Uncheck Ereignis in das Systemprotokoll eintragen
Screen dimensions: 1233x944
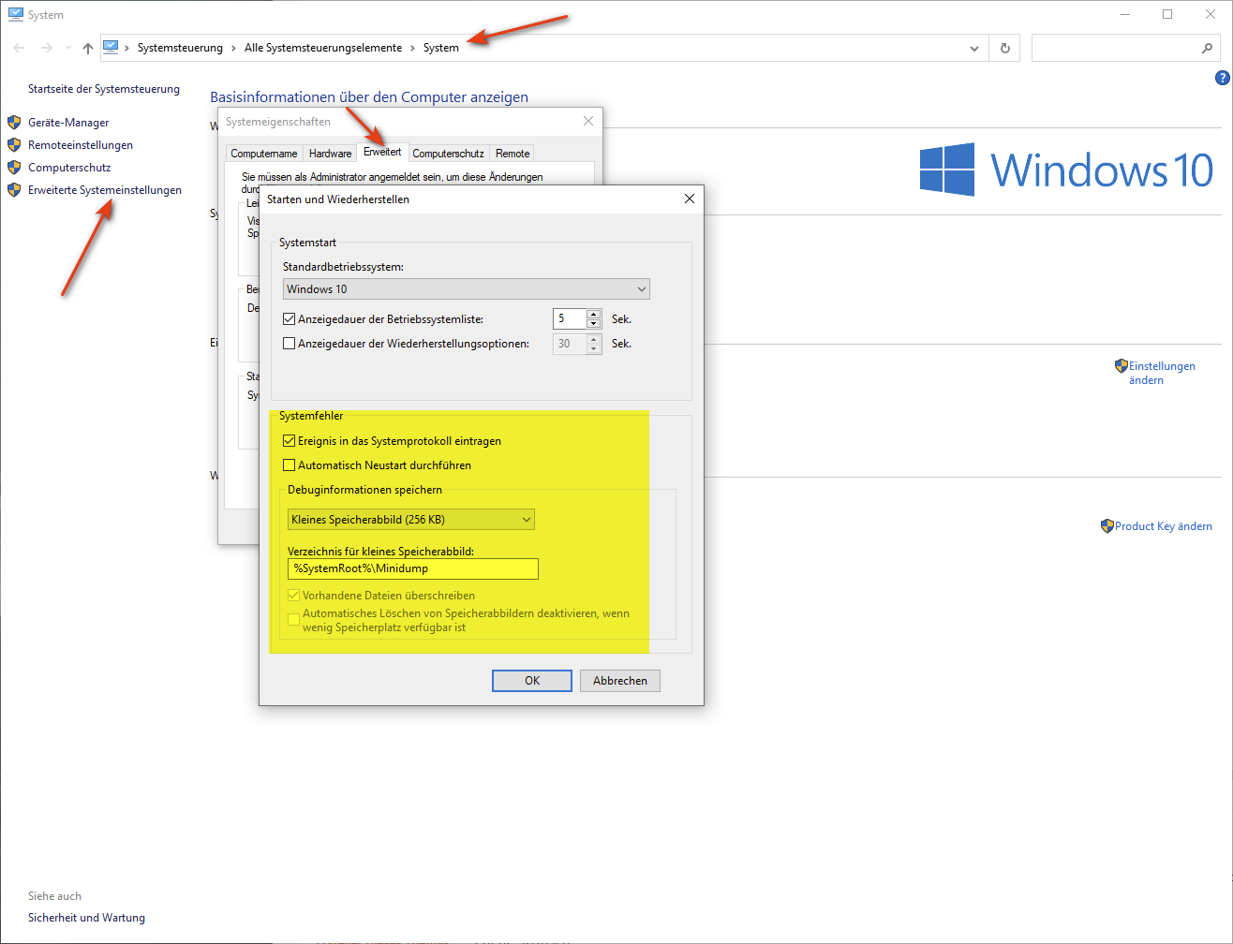pyautogui.click(x=290, y=441)
